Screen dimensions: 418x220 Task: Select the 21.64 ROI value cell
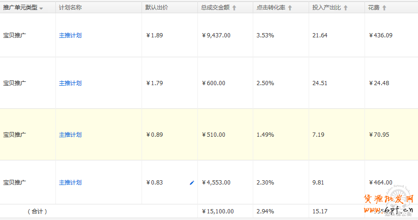point(320,35)
